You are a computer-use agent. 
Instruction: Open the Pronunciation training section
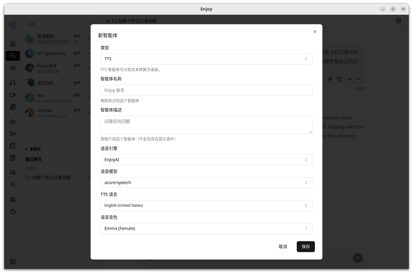point(12,133)
